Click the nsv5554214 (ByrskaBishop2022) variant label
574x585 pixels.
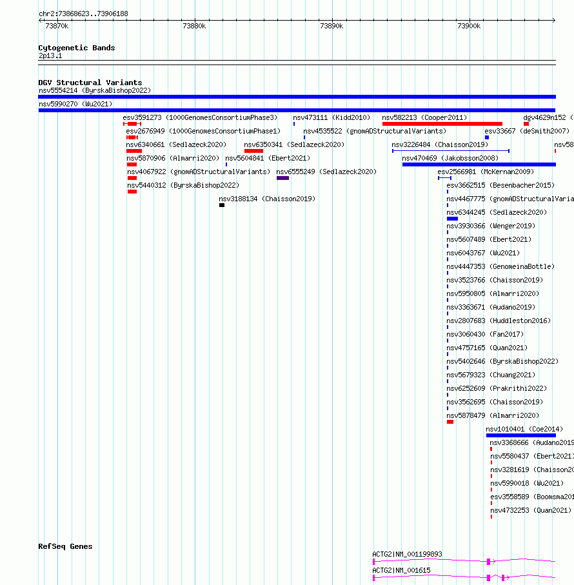[95, 90]
